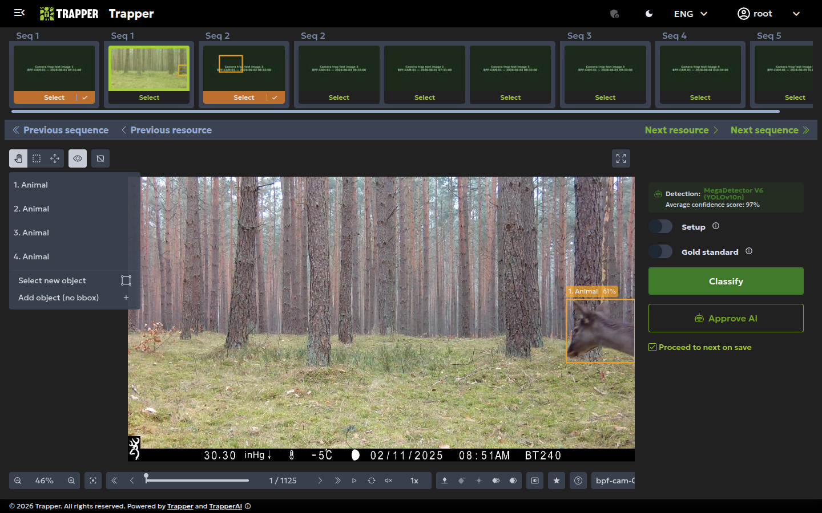Viewport: 822px width, 513px height.
Task: Enter fullscreen view of the image
Action: click(x=621, y=158)
